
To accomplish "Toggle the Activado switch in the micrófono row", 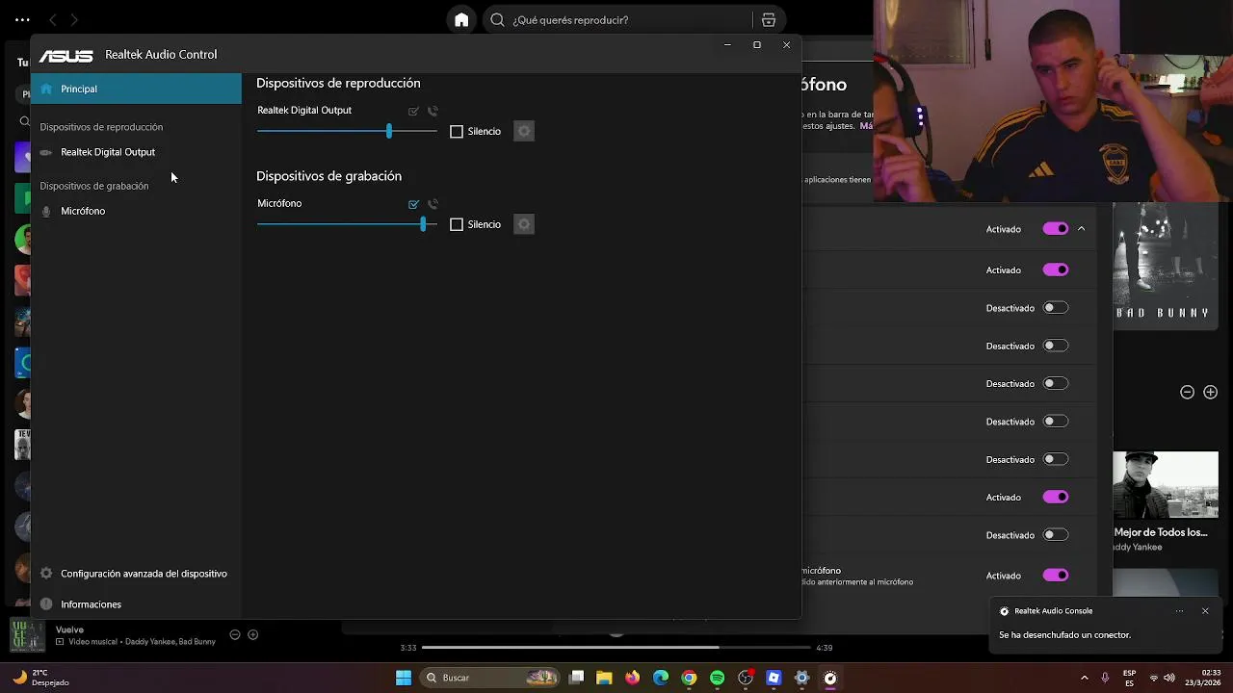I will (1056, 576).
